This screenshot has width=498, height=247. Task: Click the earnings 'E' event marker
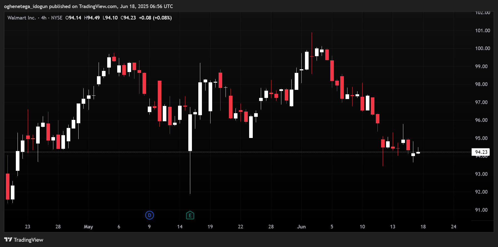[190, 215]
